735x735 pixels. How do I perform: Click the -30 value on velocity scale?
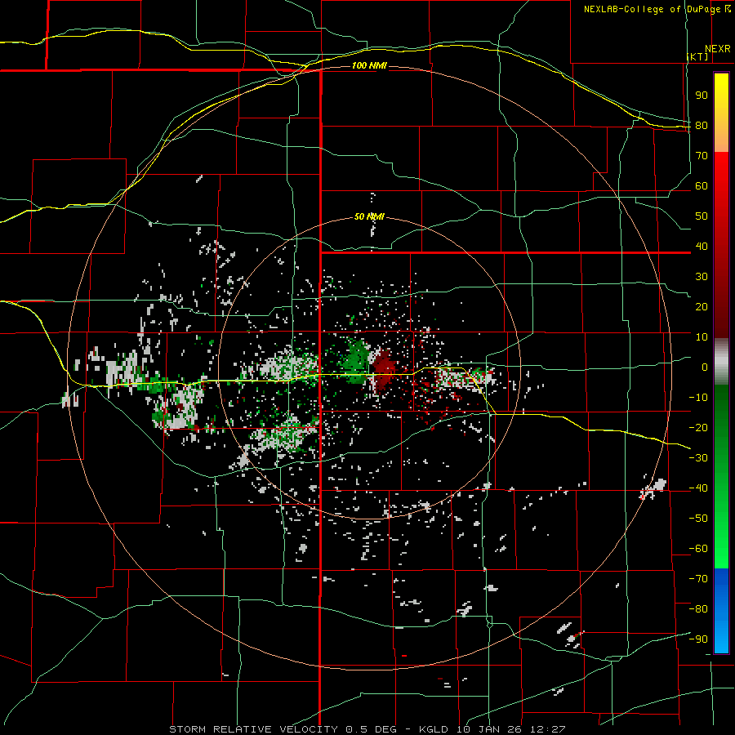point(698,458)
